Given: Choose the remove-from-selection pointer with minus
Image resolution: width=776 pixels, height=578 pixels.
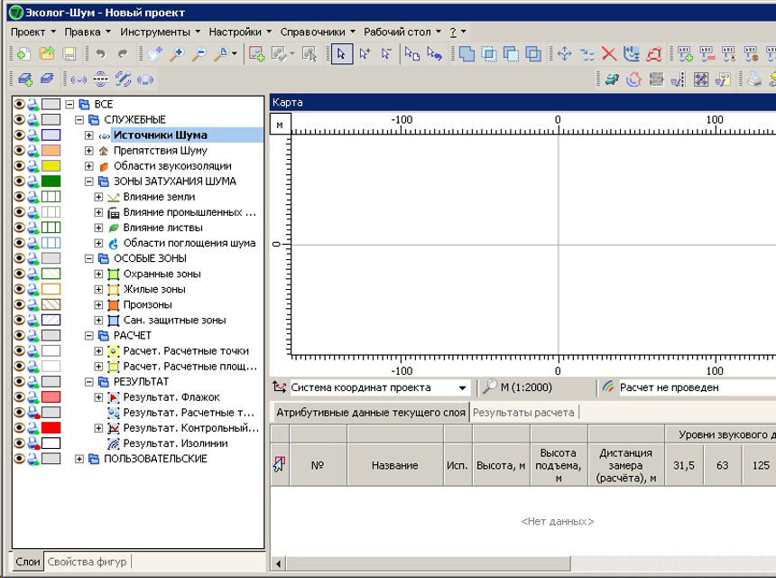Looking at the screenshot, I should click(386, 53).
